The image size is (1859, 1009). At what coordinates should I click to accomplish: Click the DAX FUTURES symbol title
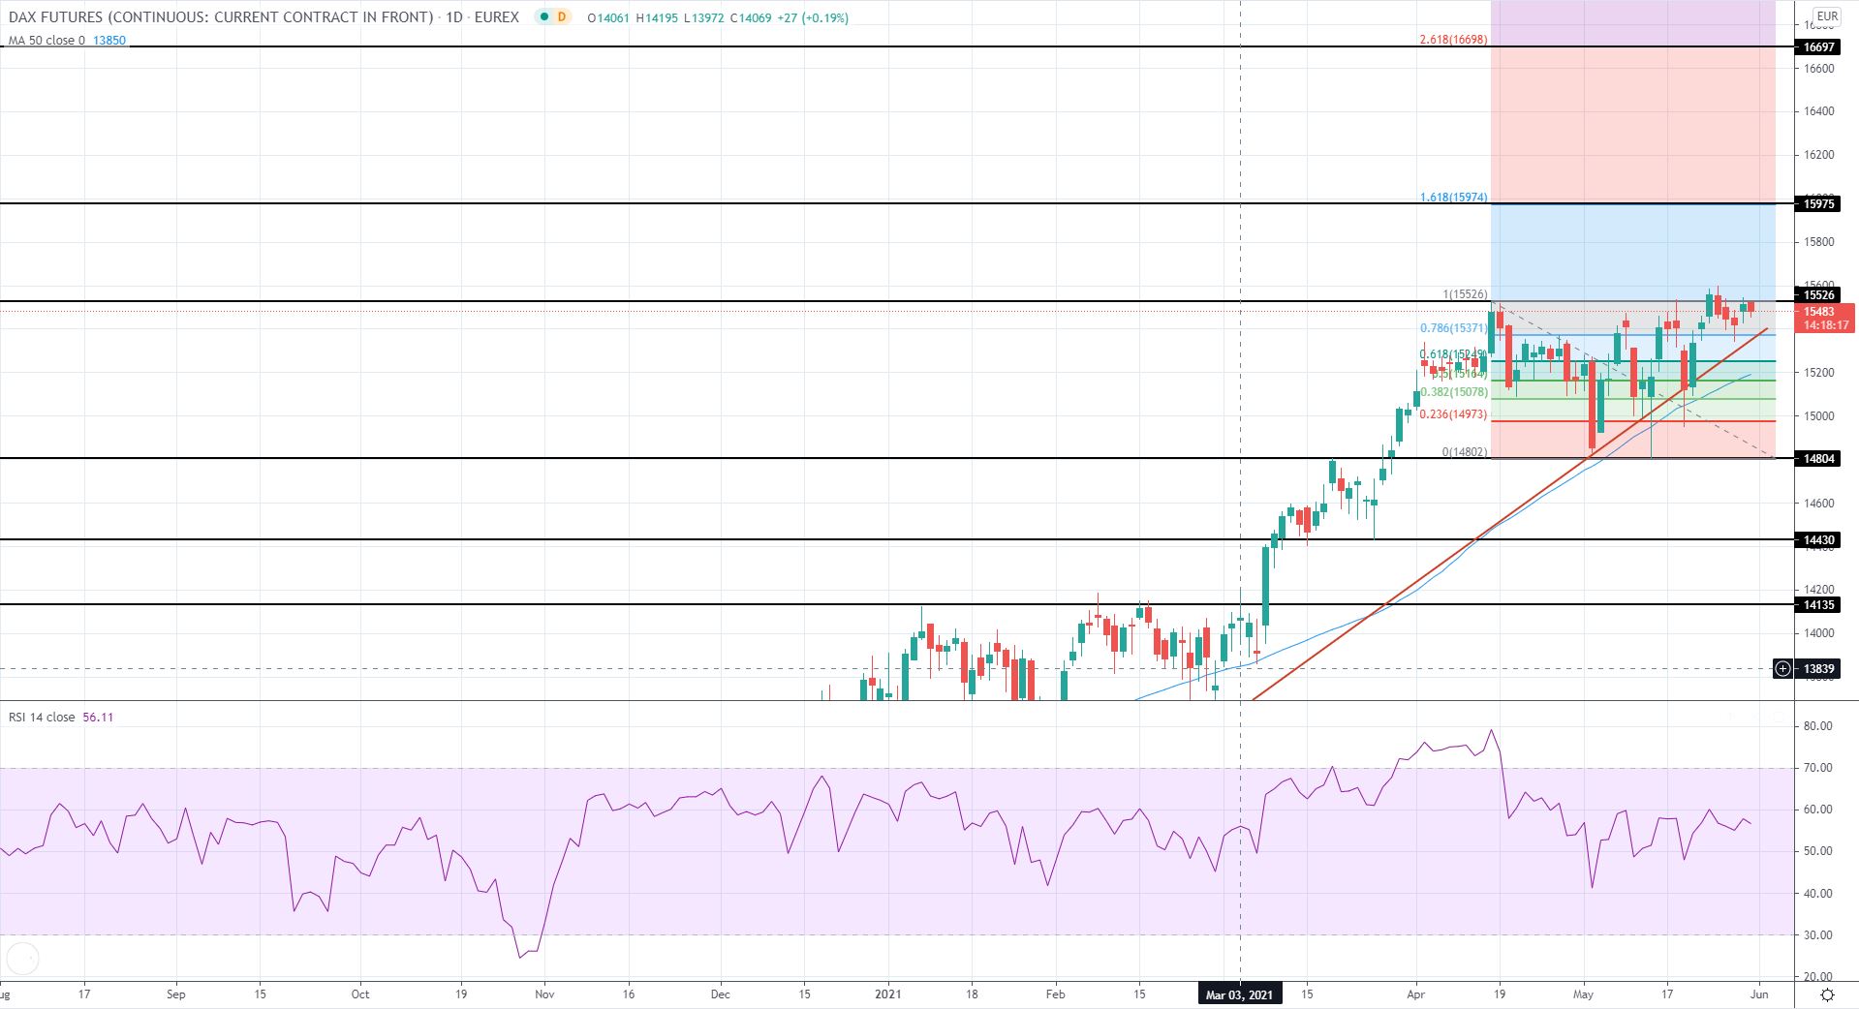click(220, 17)
